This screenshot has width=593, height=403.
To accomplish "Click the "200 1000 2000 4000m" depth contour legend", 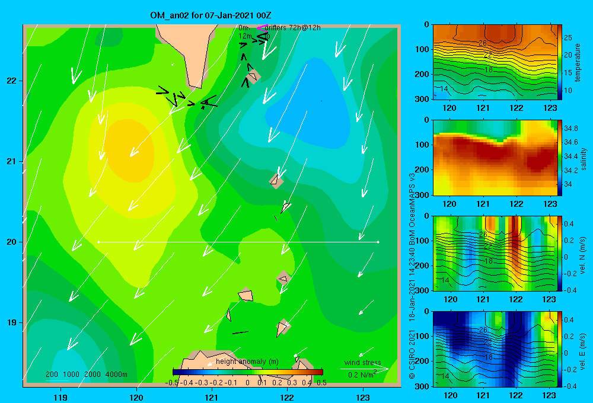I will 86,375.
